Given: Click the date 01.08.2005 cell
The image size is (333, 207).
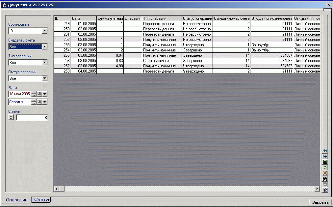Looking at the screenshot, I should point(84,24).
